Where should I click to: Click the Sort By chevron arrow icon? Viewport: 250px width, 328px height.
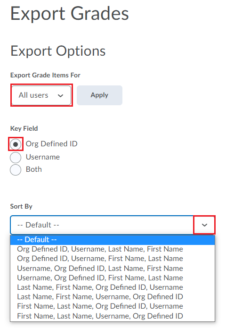point(204,225)
